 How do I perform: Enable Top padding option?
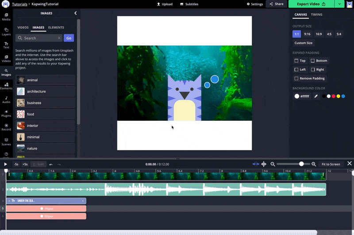[x=300, y=61]
